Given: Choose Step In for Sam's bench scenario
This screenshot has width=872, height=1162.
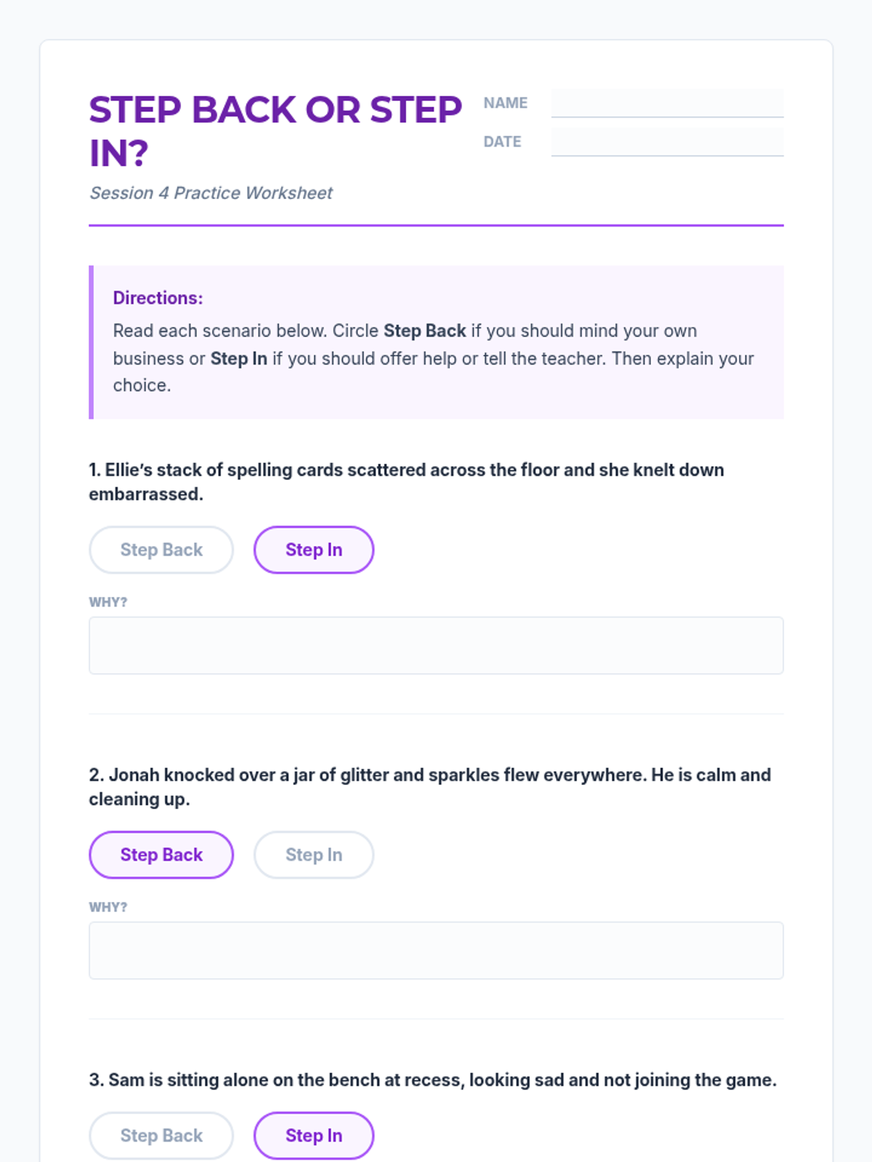Looking at the screenshot, I should [314, 1136].
